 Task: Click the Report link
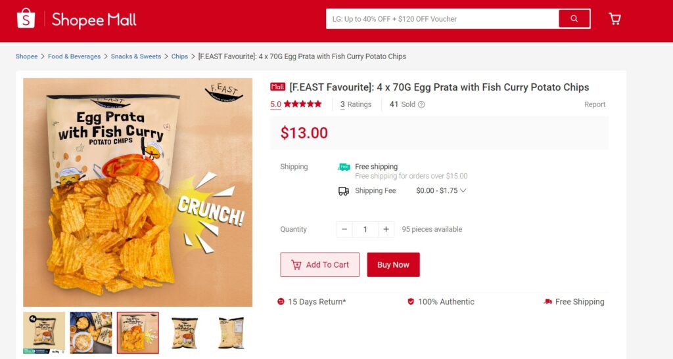[x=595, y=104]
